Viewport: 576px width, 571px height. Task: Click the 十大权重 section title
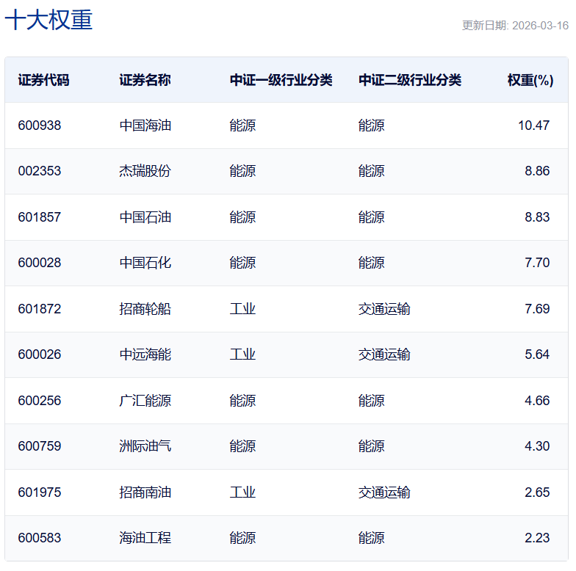48,21
